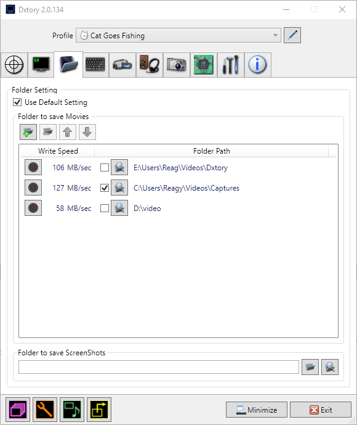Explore ScreenShots folder with magnifier icon

tap(330, 367)
